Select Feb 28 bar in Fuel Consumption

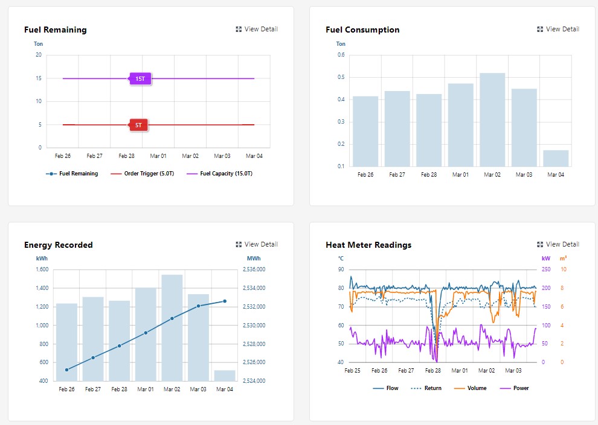click(429, 130)
